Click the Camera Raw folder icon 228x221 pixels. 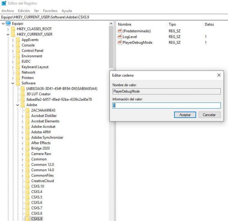coord(27,154)
